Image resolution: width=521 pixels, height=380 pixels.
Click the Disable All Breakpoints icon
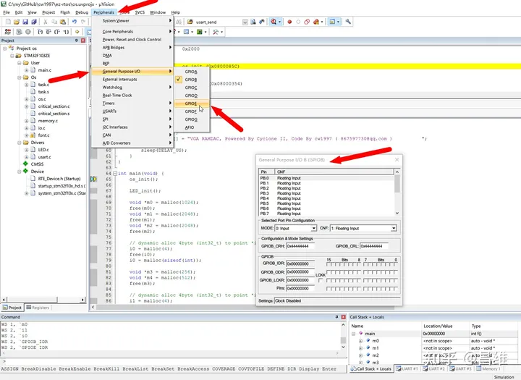(x=307, y=22)
